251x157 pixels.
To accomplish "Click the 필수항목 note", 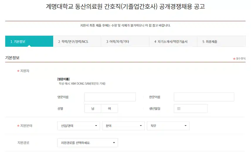I will (x=239, y=58).
